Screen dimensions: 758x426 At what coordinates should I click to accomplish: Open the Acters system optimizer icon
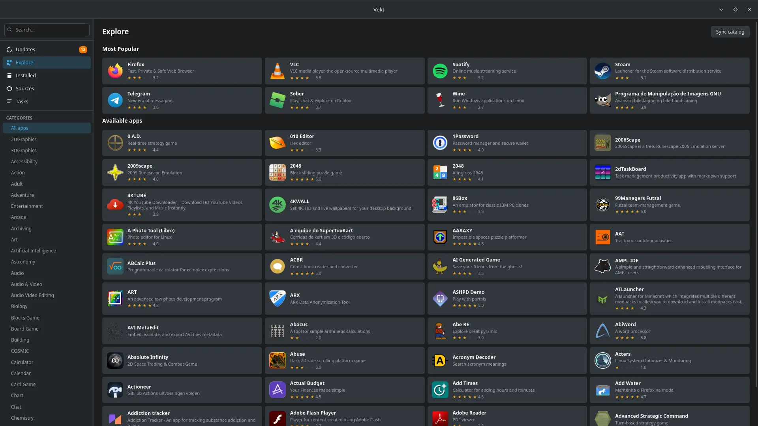click(x=602, y=361)
